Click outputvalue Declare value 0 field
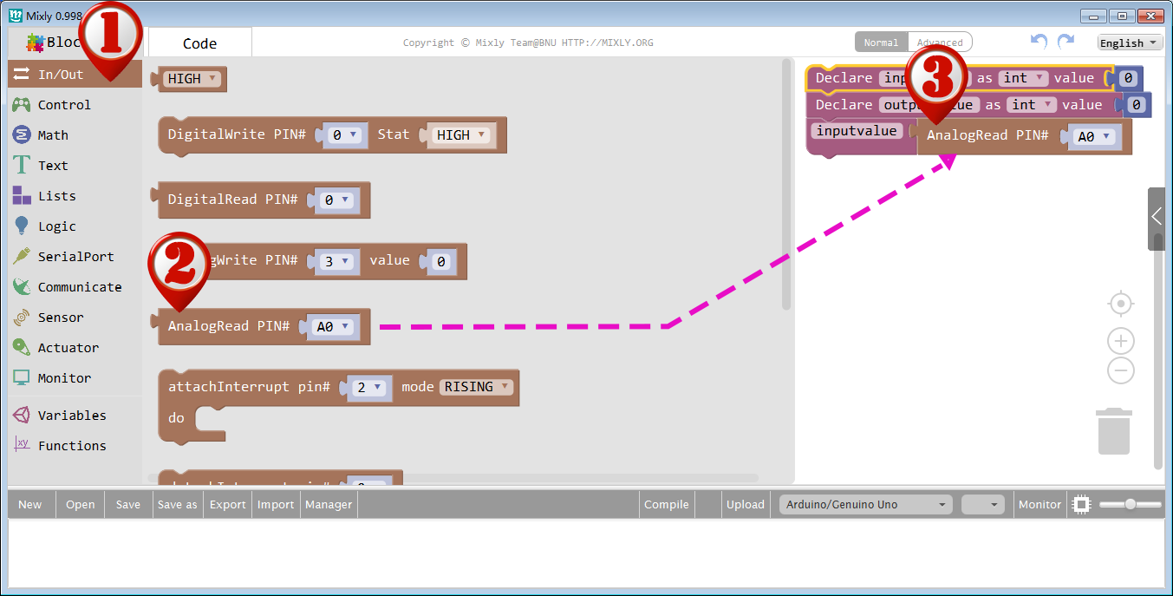Viewport: 1173px width, 596px height. (x=1137, y=105)
